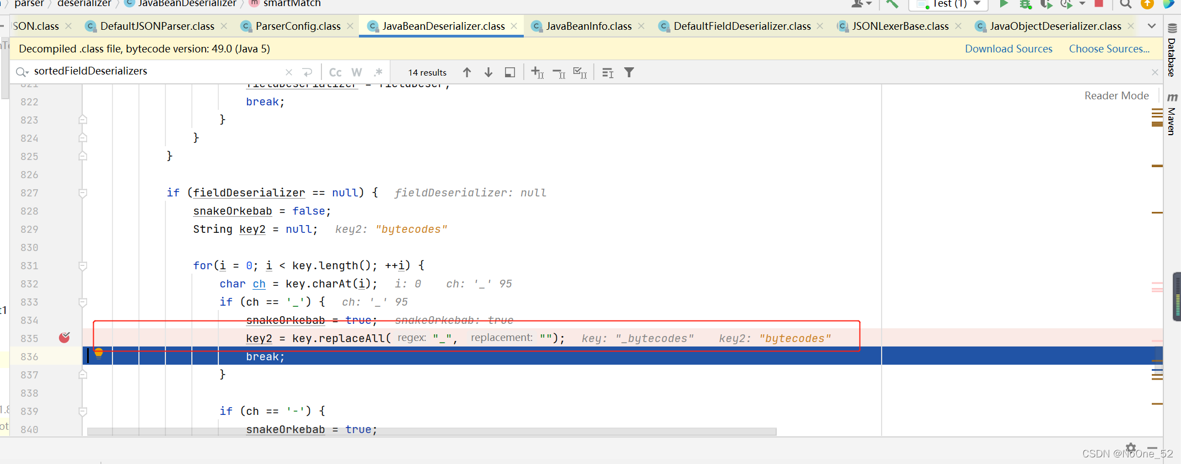Image resolution: width=1181 pixels, height=464 pixels.
Task: Switch to JavaObjectDeserializer.class tab
Action: pyautogui.click(x=1055, y=26)
